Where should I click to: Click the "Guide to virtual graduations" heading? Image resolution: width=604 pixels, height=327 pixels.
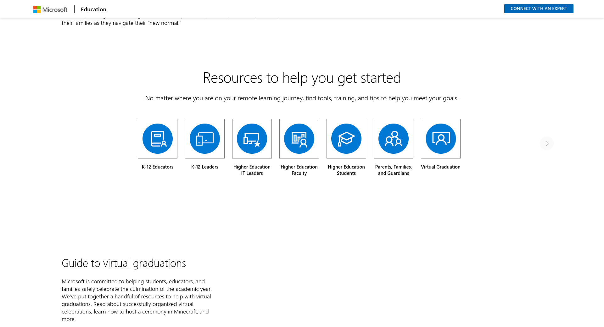click(x=124, y=263)
